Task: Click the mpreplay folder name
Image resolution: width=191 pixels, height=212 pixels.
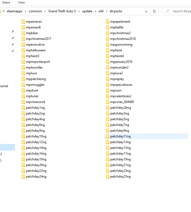Action: [x=117, y=79]
